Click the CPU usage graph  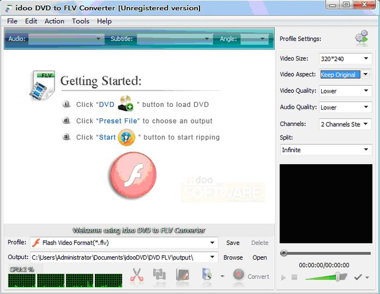tap(65, 280)
